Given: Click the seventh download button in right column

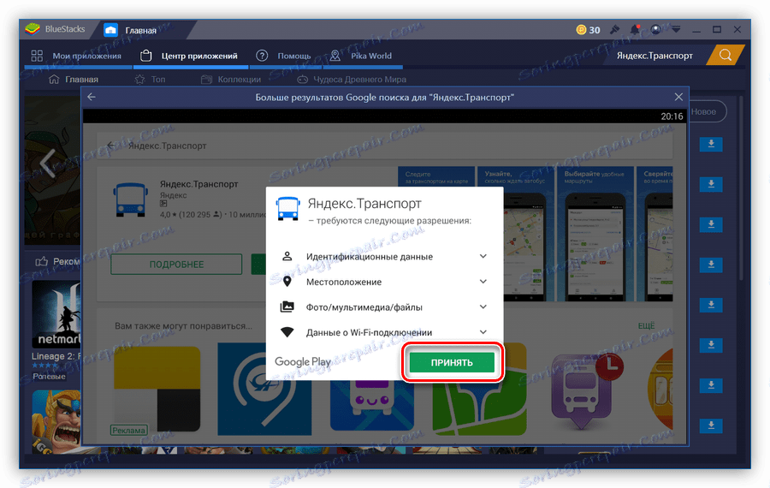Looking at the screenshot, I should point(711,385).
